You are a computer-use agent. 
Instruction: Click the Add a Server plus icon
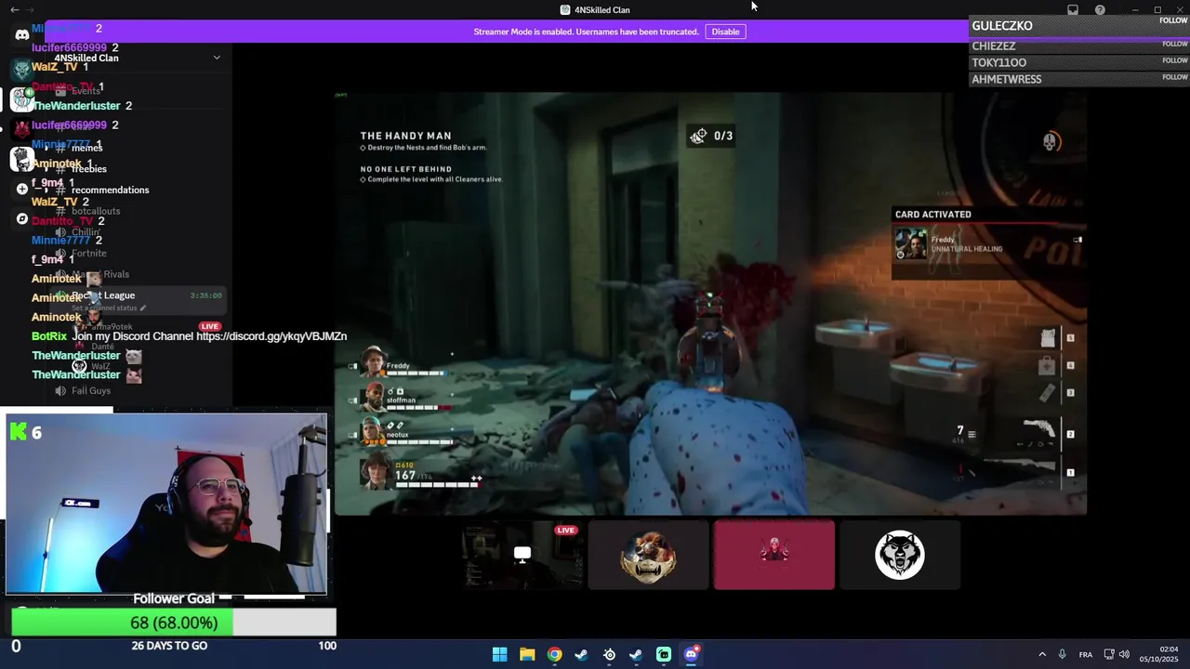21,189
